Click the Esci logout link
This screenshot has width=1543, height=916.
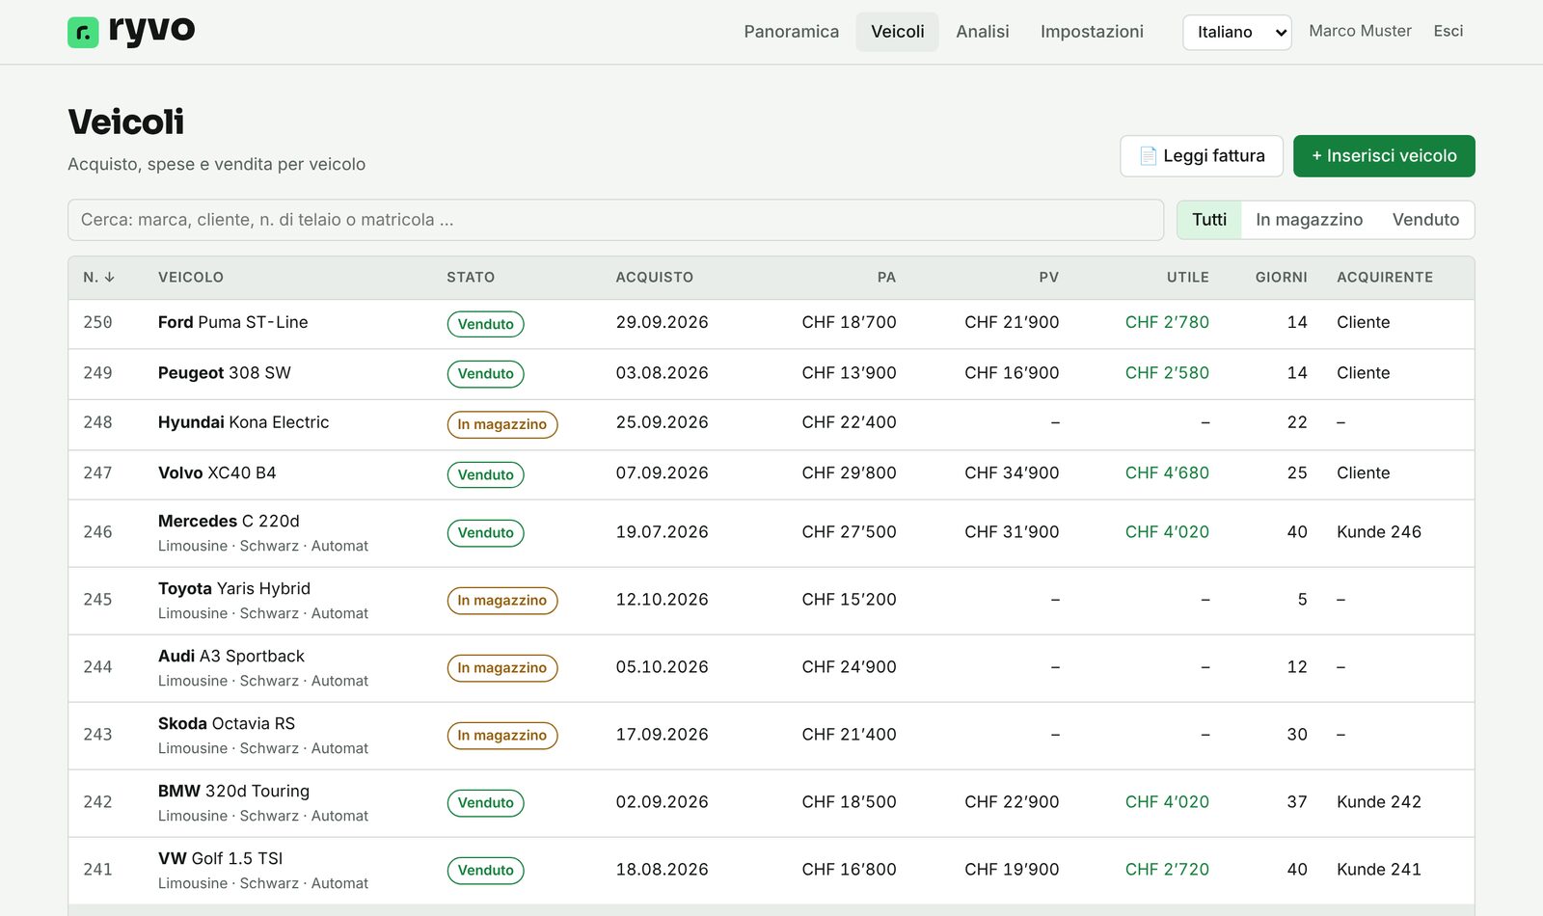coord(1448,31)
